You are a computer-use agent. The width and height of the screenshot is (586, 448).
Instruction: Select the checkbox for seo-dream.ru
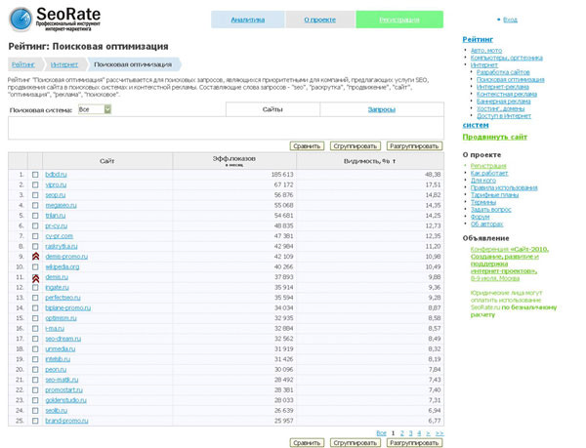[x=35, y=339]
